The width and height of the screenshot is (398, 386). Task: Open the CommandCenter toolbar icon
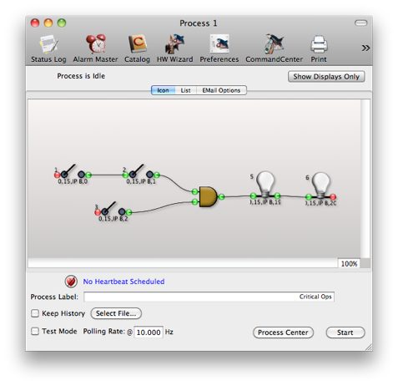(x=274, y=43)
